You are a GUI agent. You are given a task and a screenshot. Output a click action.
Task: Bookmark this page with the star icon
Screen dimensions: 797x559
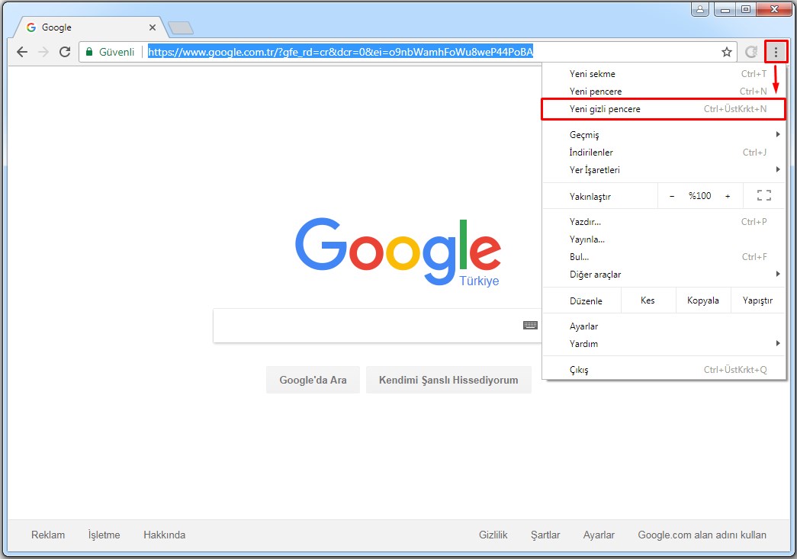coord(726,52)
